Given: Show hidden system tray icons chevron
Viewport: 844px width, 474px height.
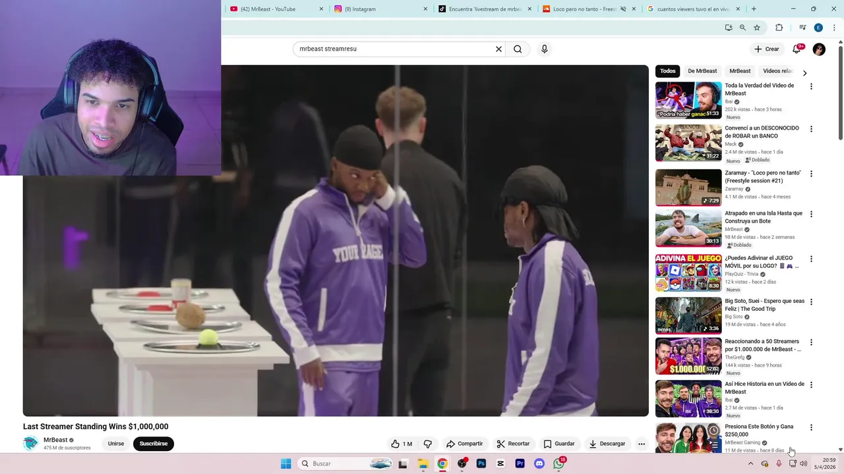Looking at the screenshot, I should (x=750, y=463).
